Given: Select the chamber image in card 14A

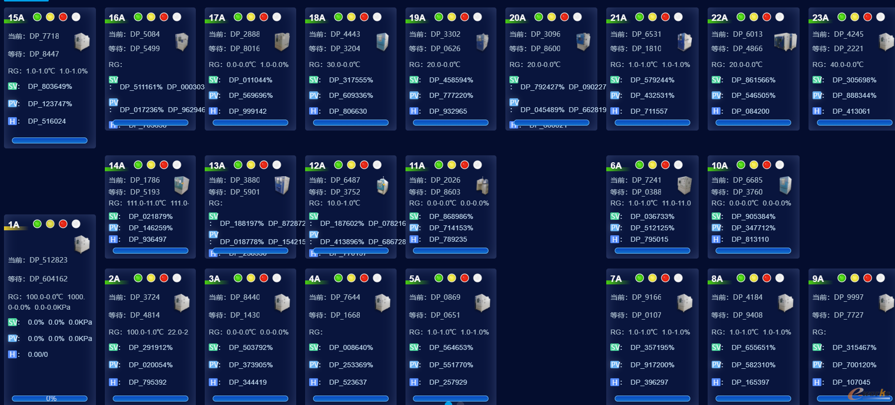Looking at the screenshot, I should [182, 186].
